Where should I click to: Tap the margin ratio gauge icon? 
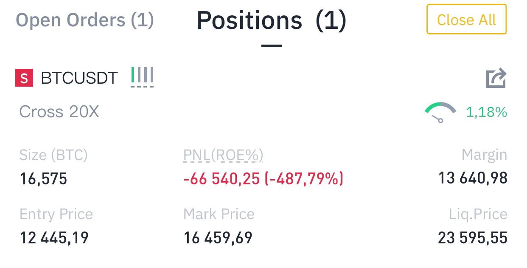pyautogui.click(x=440, y=113)
